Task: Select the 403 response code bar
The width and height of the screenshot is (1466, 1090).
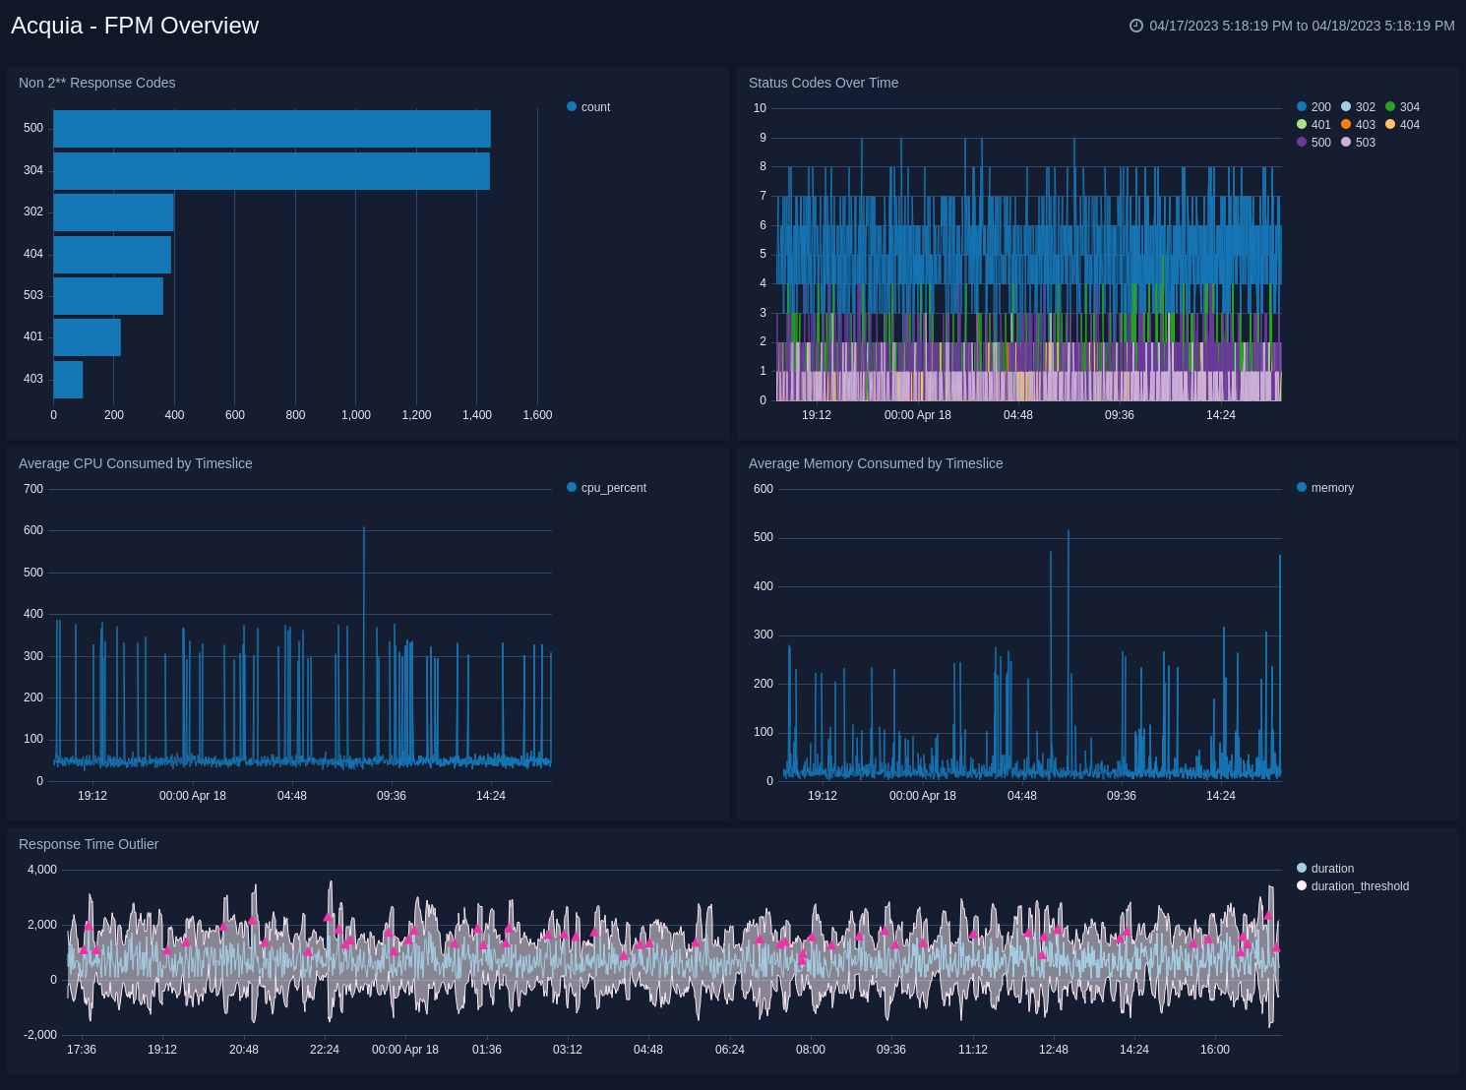Action: (68, 380)
